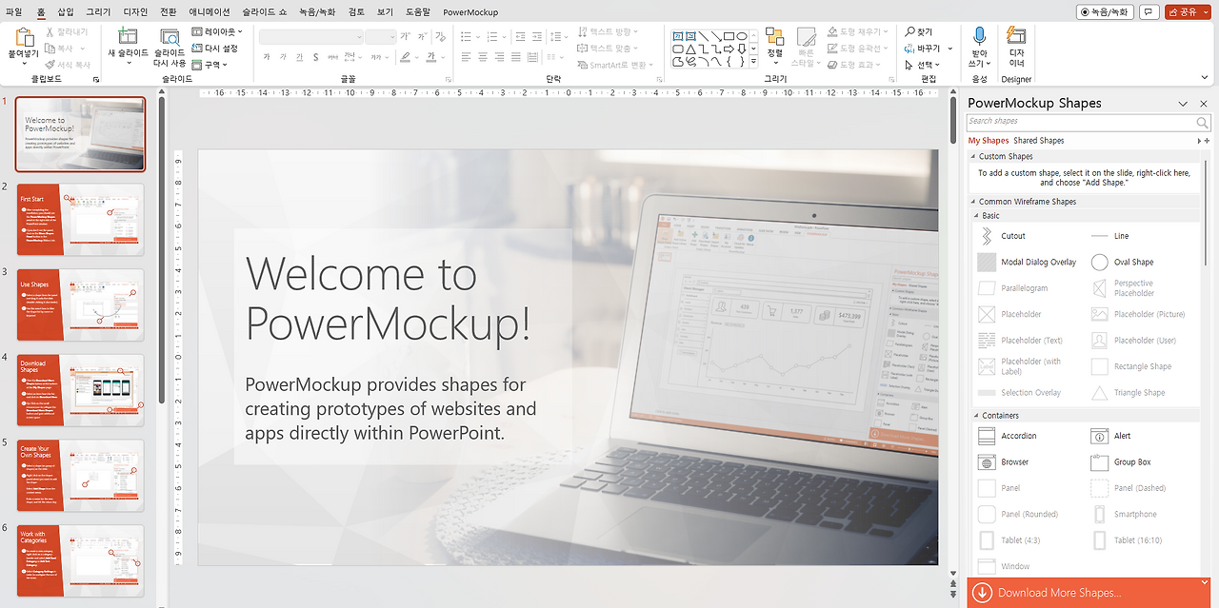Screen dimensions: 1219x608
Task: Toggle text shadow (S) formatting
Action: tap(315, 57)
